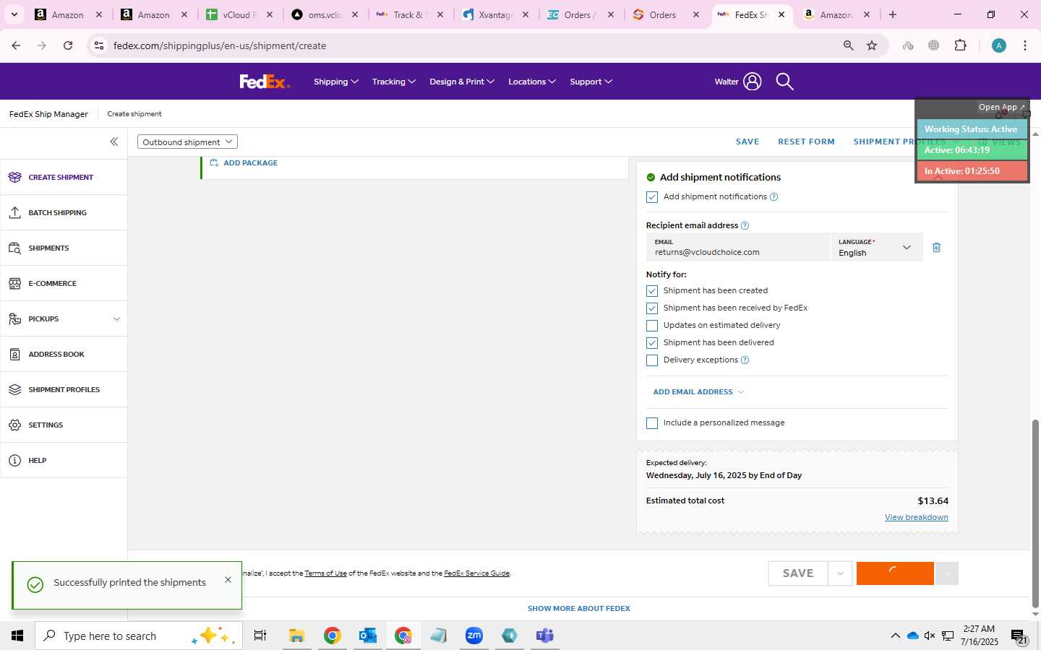Uncheck Add shipment notifications checkbox
Image resolution: width=1041 pixels, height=650 pixels.
[652, 197]
